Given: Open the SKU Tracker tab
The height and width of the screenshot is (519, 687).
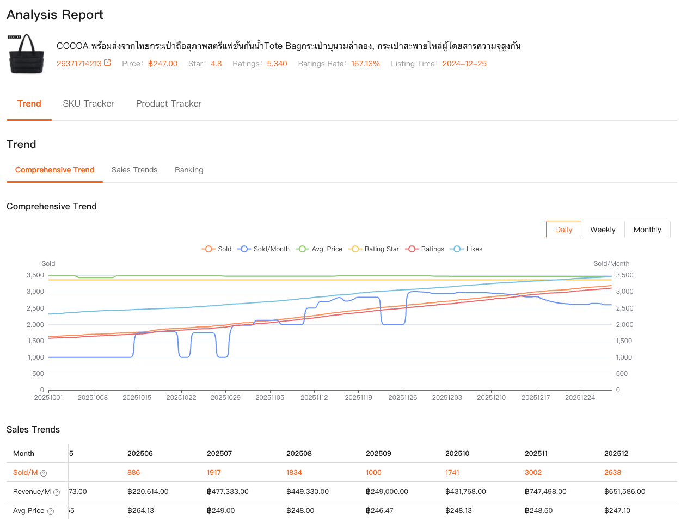Looking at the screenshot, I should [88, 103].
